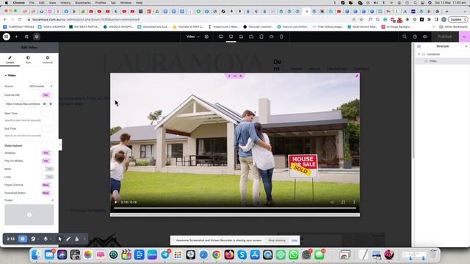Image resolution: width=470 pixels, height=264 pixels.
Task: Open video player three-dot options
Action: pyautogui.click(x=354, y=202)
